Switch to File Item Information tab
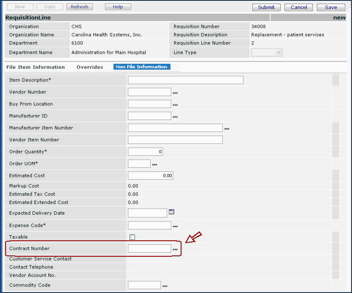 coord(35,67)
